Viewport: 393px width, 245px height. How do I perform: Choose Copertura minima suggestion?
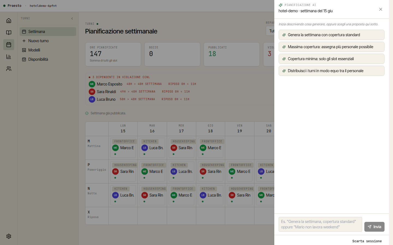point(331,59)
